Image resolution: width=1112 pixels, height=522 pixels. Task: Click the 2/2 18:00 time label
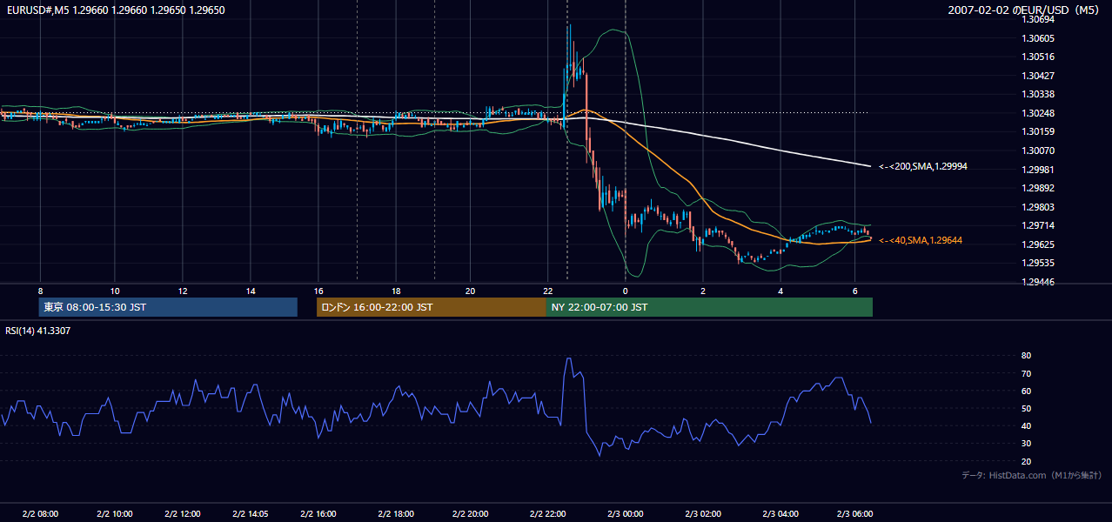396,514
